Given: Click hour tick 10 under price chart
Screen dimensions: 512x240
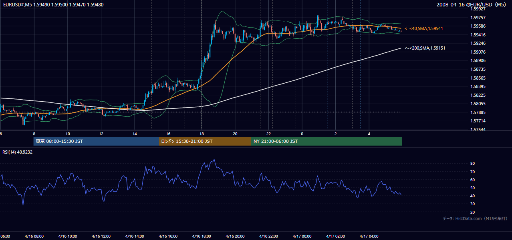Looking at the screenshot, I should click(x=68, y=134).
